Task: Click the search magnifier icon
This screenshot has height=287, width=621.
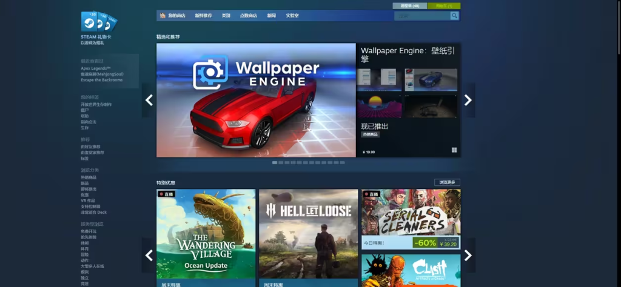Action: tap(454, 16)
